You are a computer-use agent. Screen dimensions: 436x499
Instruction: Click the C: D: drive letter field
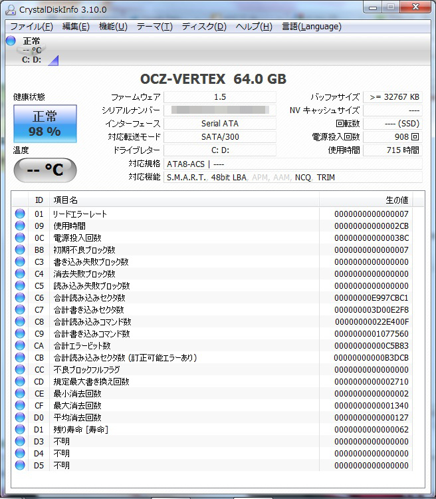[220, 150]
